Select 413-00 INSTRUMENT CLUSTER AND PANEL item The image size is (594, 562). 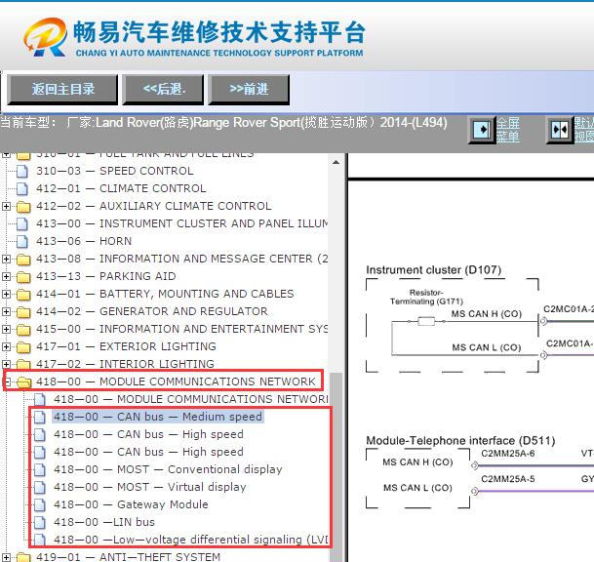(181, 223)
